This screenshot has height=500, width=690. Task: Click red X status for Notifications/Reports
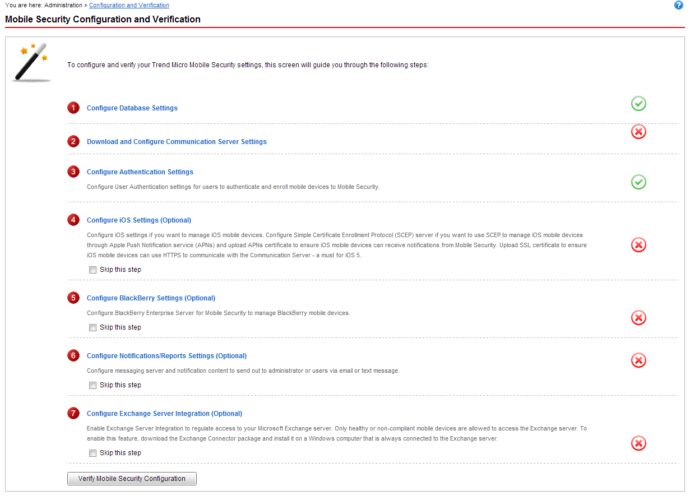tap(638, 360)
